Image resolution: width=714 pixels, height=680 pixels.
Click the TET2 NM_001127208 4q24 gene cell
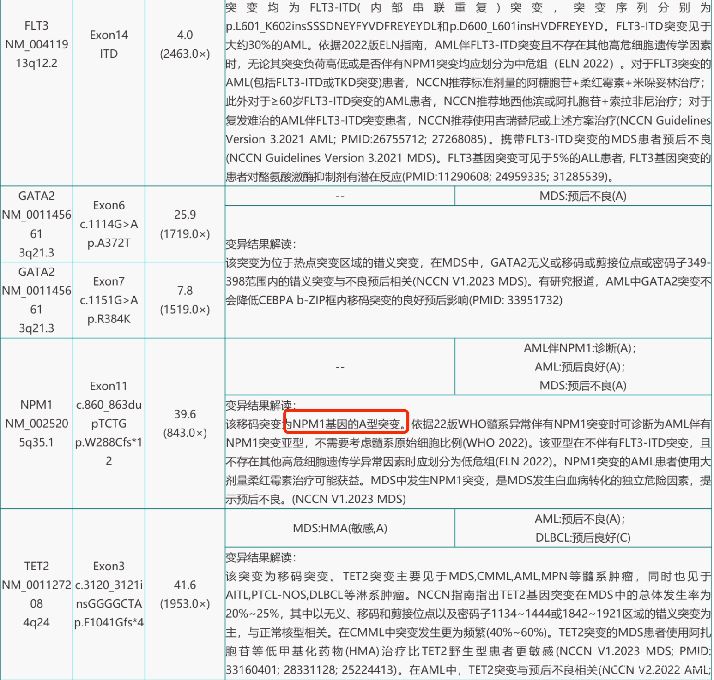[36, 594]
